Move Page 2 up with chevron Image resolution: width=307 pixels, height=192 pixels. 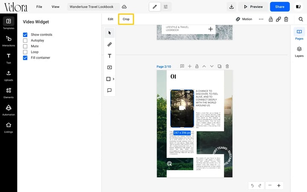click(204, 66)
